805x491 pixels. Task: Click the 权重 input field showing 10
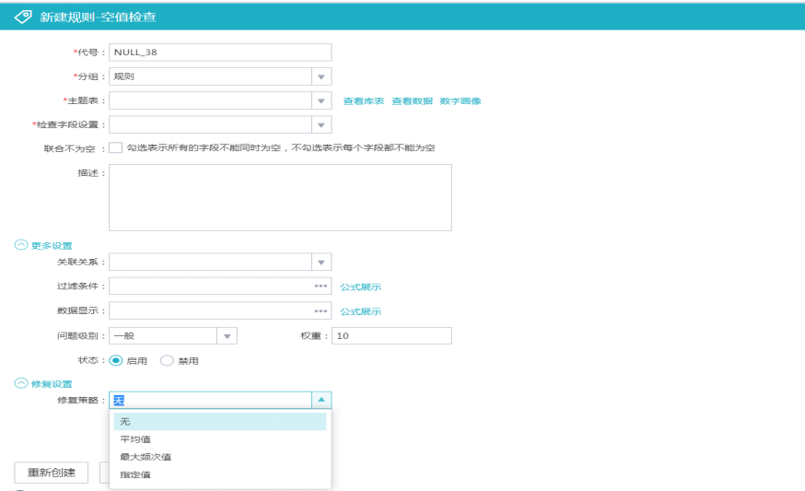coord(391,336)
